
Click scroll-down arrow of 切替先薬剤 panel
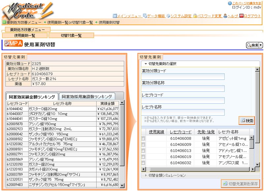pyautogui.click(x=257, y=165)
